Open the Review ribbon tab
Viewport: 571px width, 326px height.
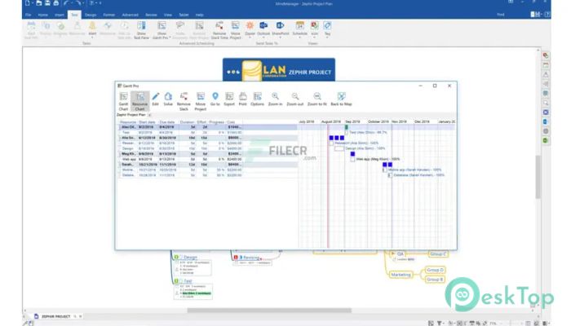click(151, 15)
